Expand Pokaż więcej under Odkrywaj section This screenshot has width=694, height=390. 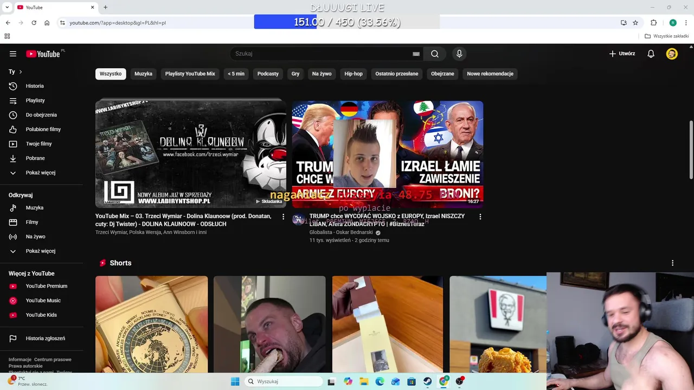42,251
